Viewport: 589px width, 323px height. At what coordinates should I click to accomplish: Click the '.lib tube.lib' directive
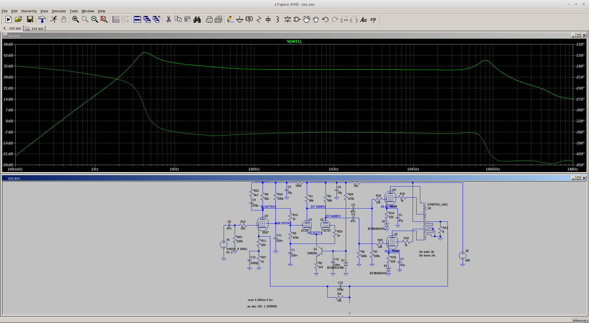pos(426,252)
